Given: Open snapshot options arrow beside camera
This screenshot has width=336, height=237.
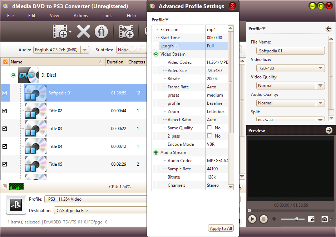Looking at the screenshot, I should pyautogui.click(x=331, y=219).
